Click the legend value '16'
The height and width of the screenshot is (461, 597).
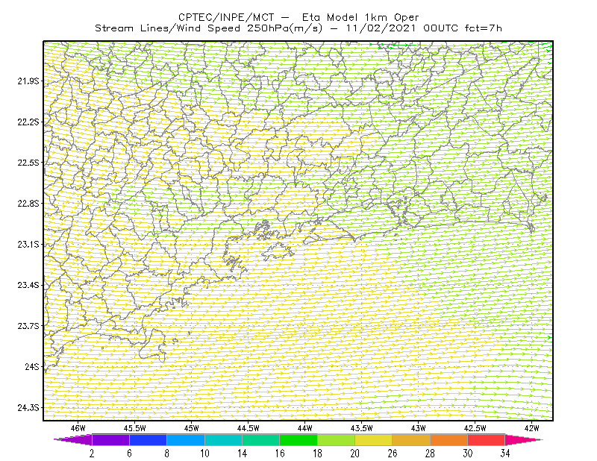280,454
